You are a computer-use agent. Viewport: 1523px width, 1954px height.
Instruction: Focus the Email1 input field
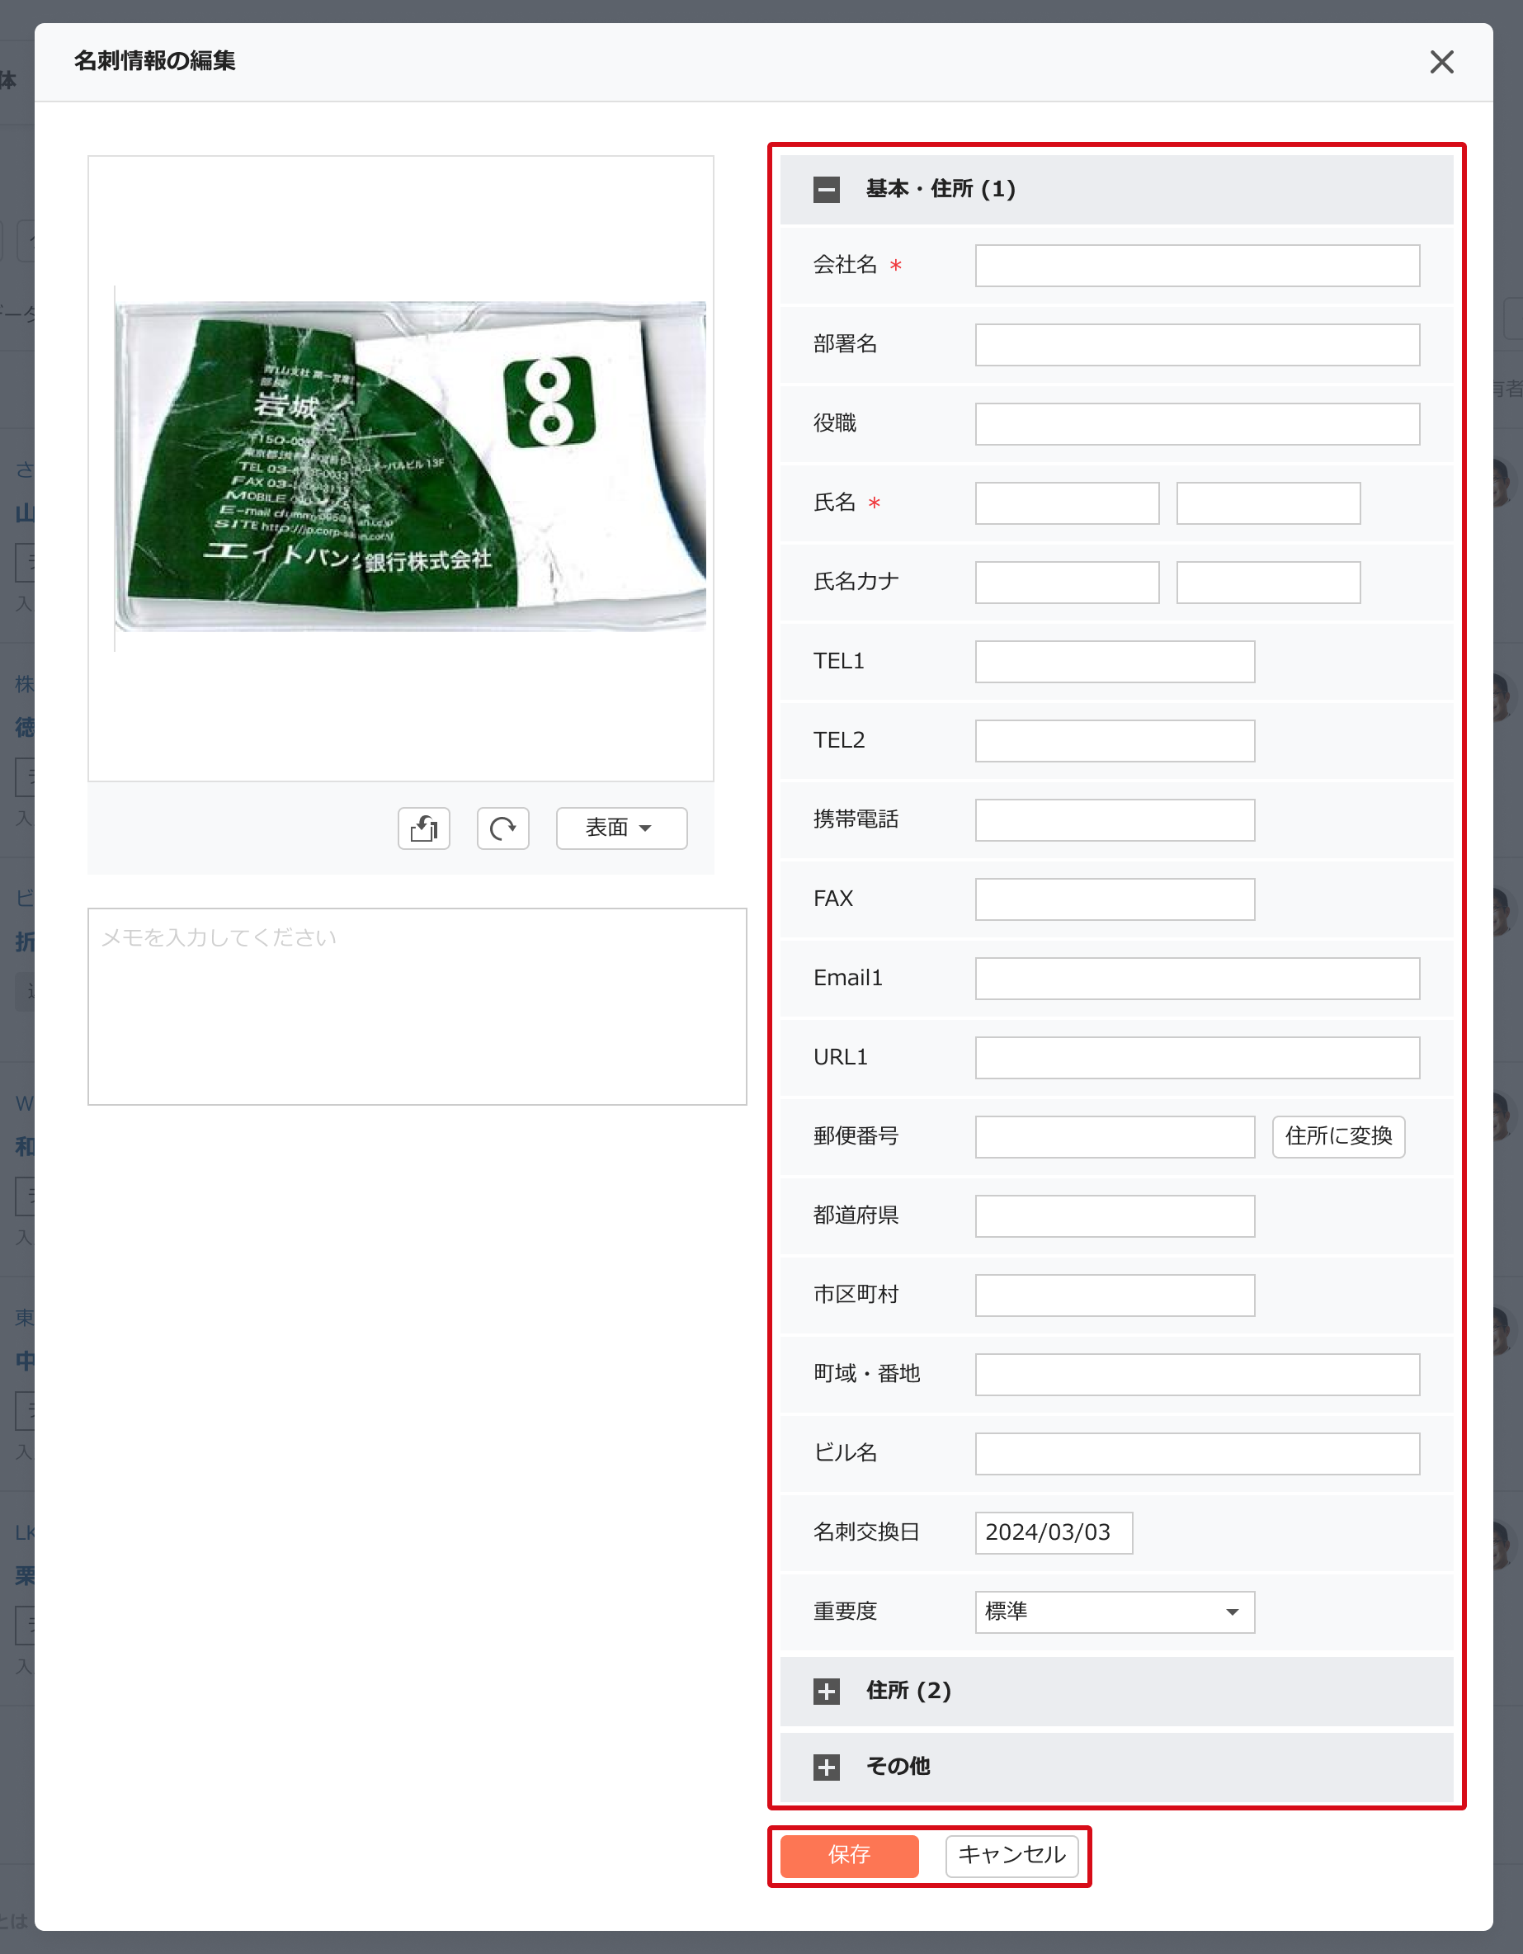[1196, 978]
